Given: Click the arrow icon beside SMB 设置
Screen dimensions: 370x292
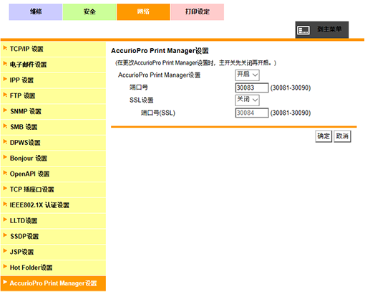Looking at the screenshot, I should pos(5,126).
